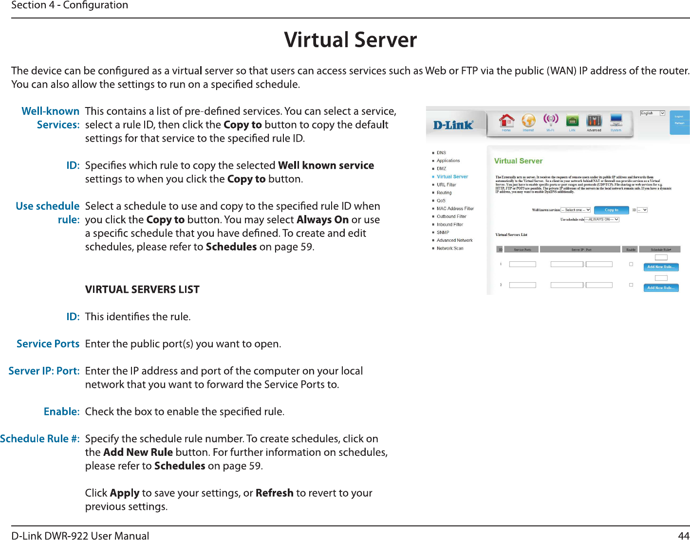The height and width of the screenshot is (540, 690).
Task: Click the server Port field for rule 2
Action: (599, 285)
